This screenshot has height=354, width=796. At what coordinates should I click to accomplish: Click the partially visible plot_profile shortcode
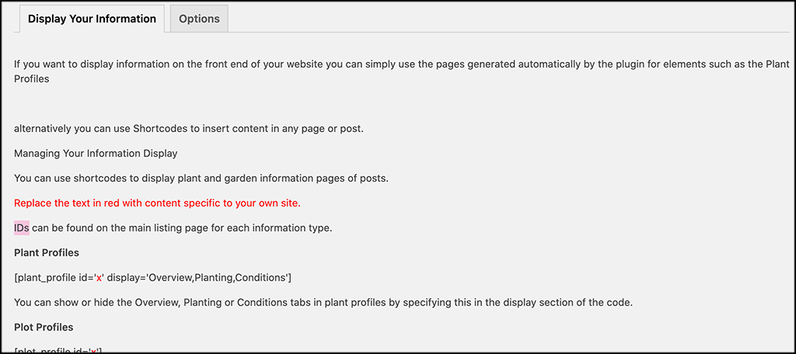pos(58,349)
